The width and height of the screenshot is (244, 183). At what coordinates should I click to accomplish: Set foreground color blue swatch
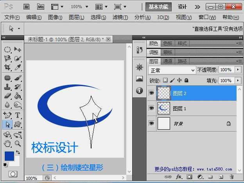(x=9, y=156)
